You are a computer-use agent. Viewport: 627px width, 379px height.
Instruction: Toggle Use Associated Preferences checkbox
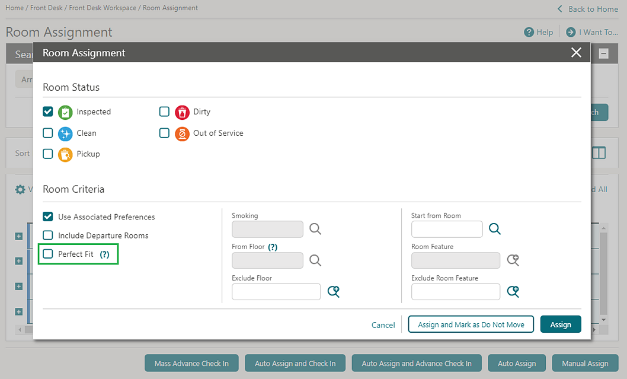[x=48, y=216]
